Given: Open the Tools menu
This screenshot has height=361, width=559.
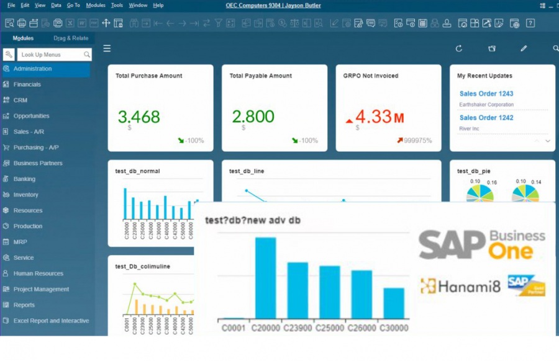Looking at the screenshot, I should pos(117,6).
